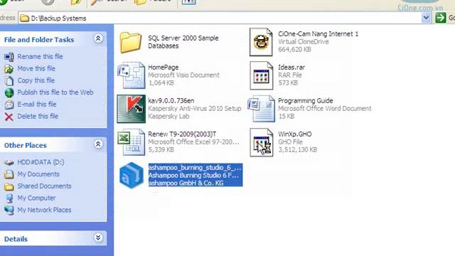455x256 pixels.
Task: Click the Shared Documents folder icon
Action: [9, 186]
